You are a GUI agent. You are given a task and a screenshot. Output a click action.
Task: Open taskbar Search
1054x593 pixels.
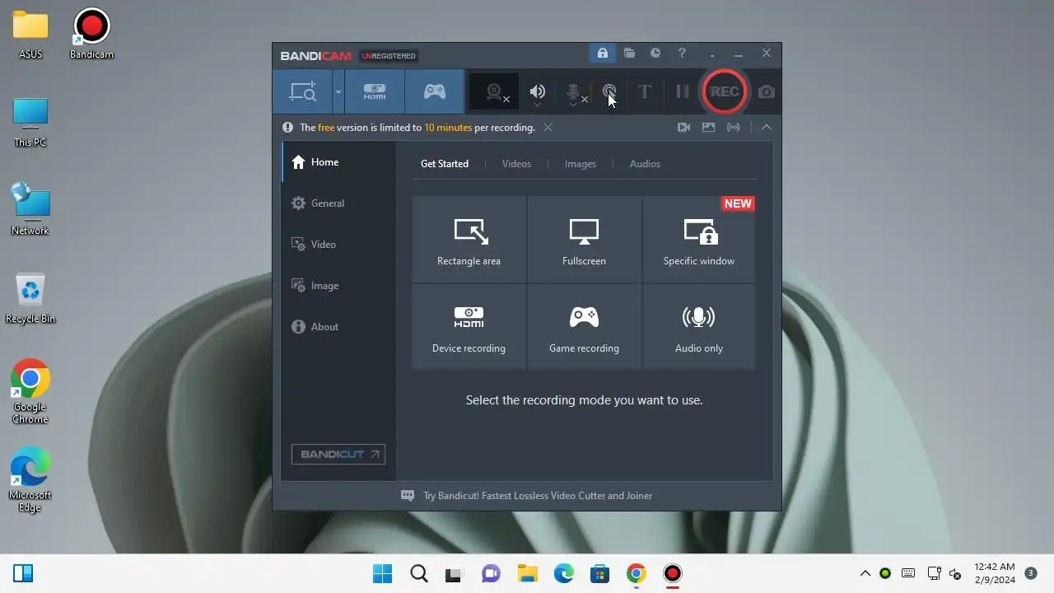[419, 573]
